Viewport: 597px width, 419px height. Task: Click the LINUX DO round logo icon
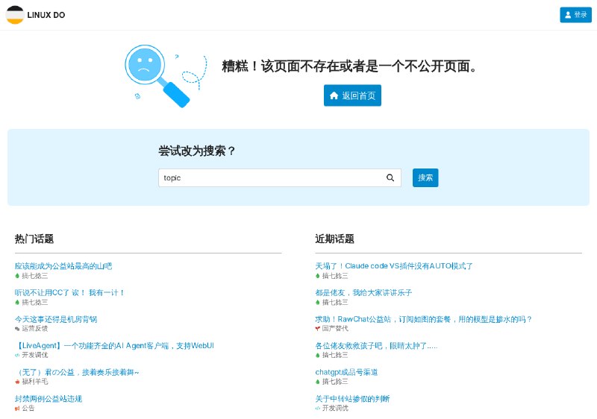pos(15,15)
